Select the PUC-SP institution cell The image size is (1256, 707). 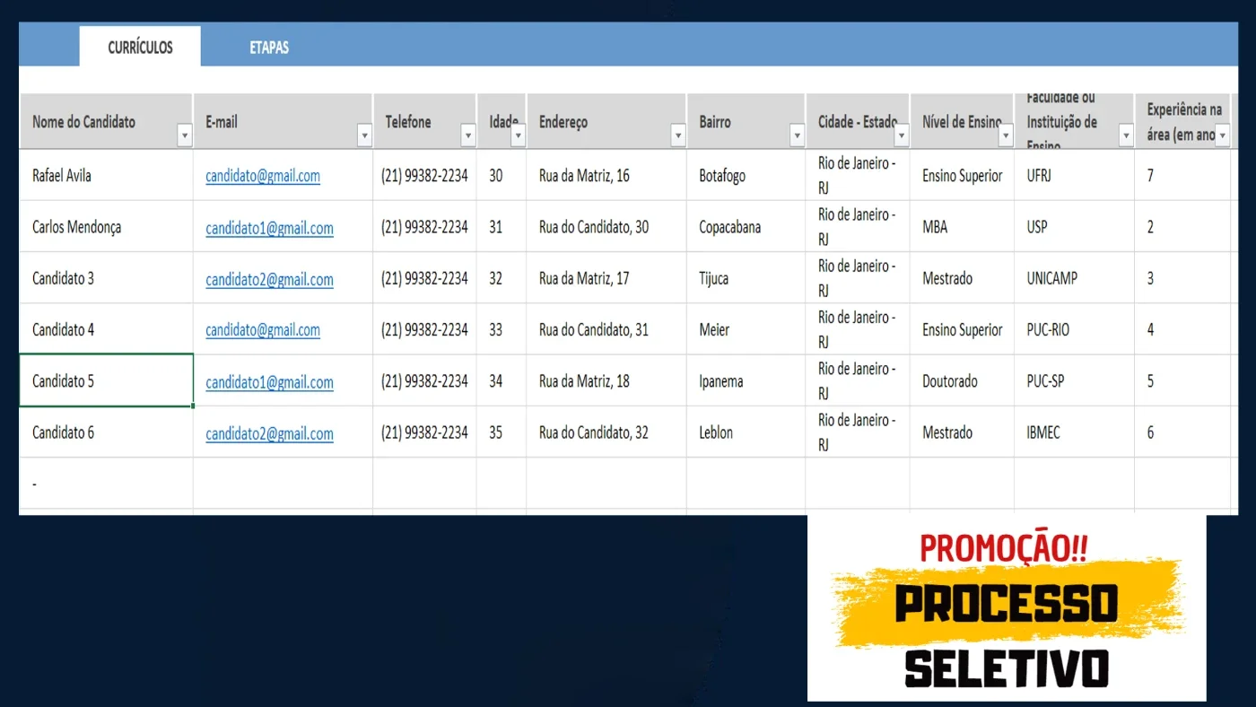click(x=1074, y=380)
